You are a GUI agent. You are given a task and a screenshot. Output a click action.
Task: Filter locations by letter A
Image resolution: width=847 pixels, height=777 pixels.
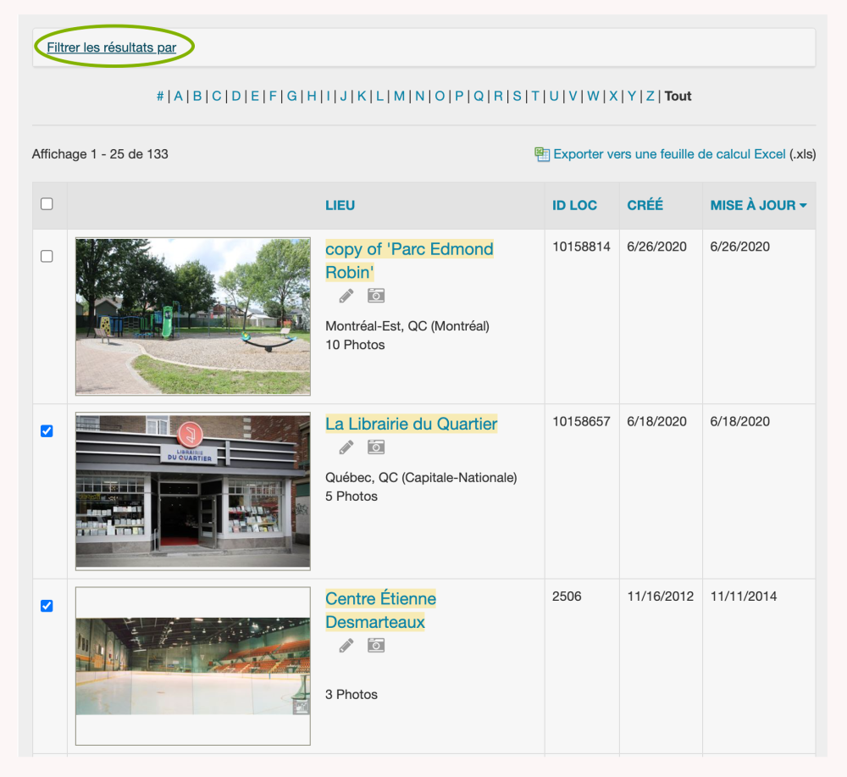[x=178, y=97]
